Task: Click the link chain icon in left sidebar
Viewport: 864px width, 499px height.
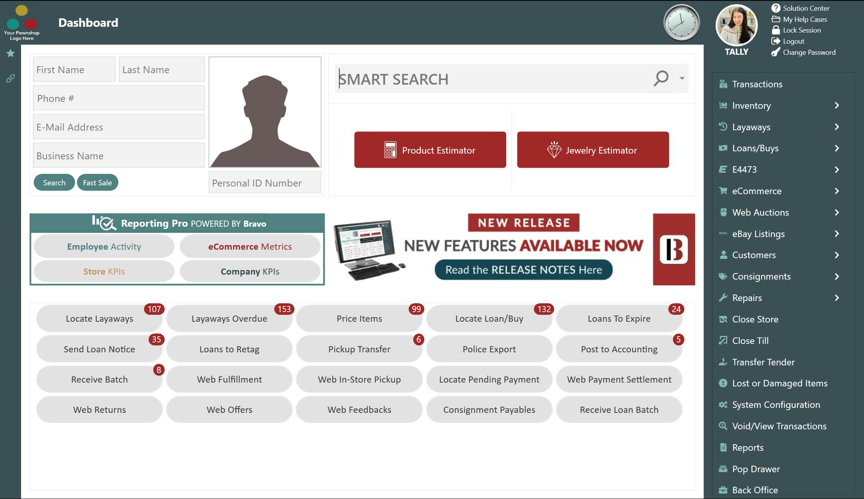Action: coord(11,79)
